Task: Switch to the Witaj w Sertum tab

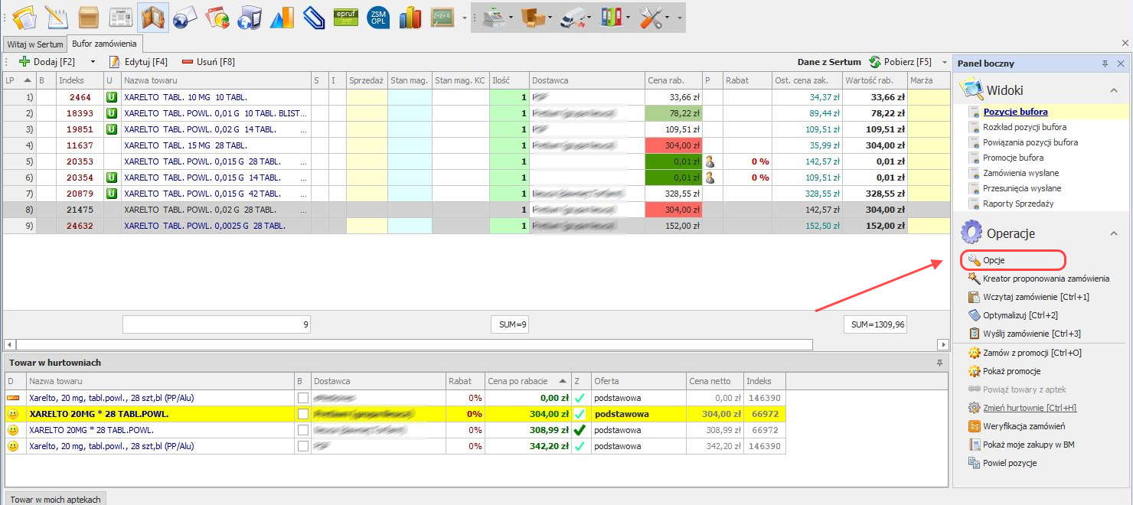Action: click(35, 44)
